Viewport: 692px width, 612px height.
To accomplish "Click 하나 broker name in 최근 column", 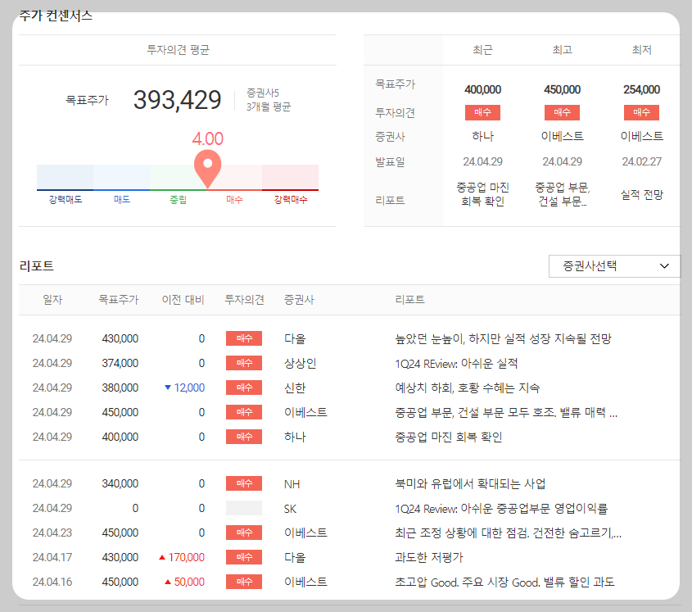I will 483,137.
